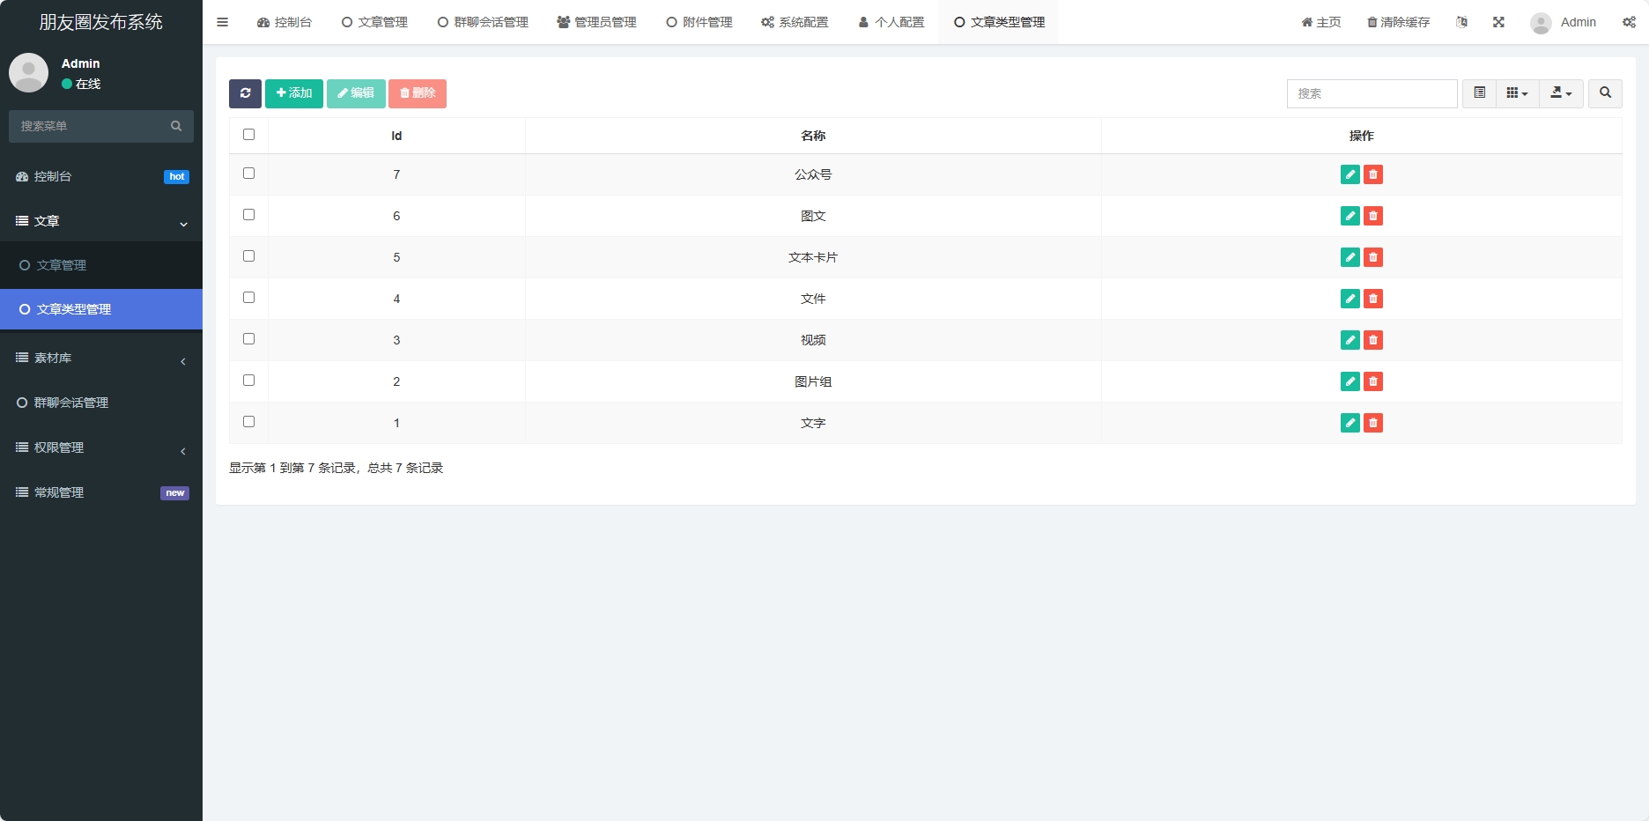Click the red delete icon for 文字 row
The image size is (1649, 821).
(x=1372, y=423)
